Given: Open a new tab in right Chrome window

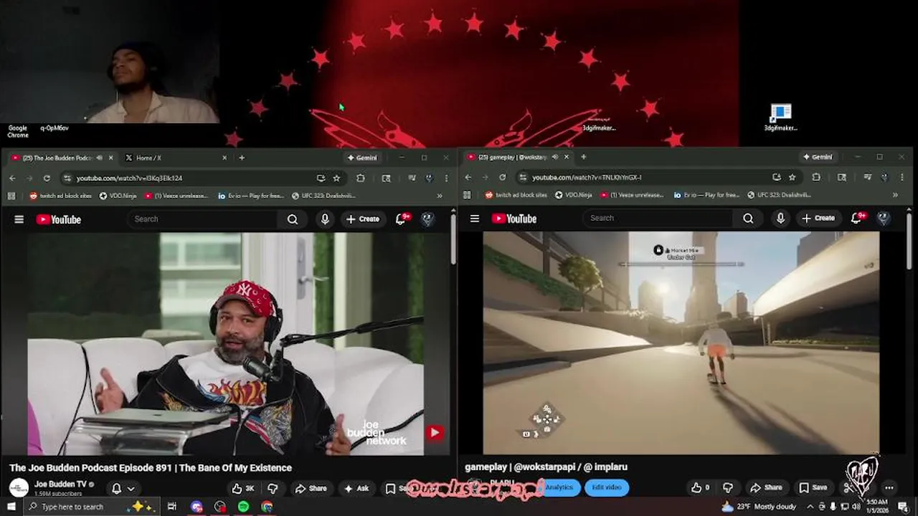Looking at the screenshot, I should (x=583, y=157).
